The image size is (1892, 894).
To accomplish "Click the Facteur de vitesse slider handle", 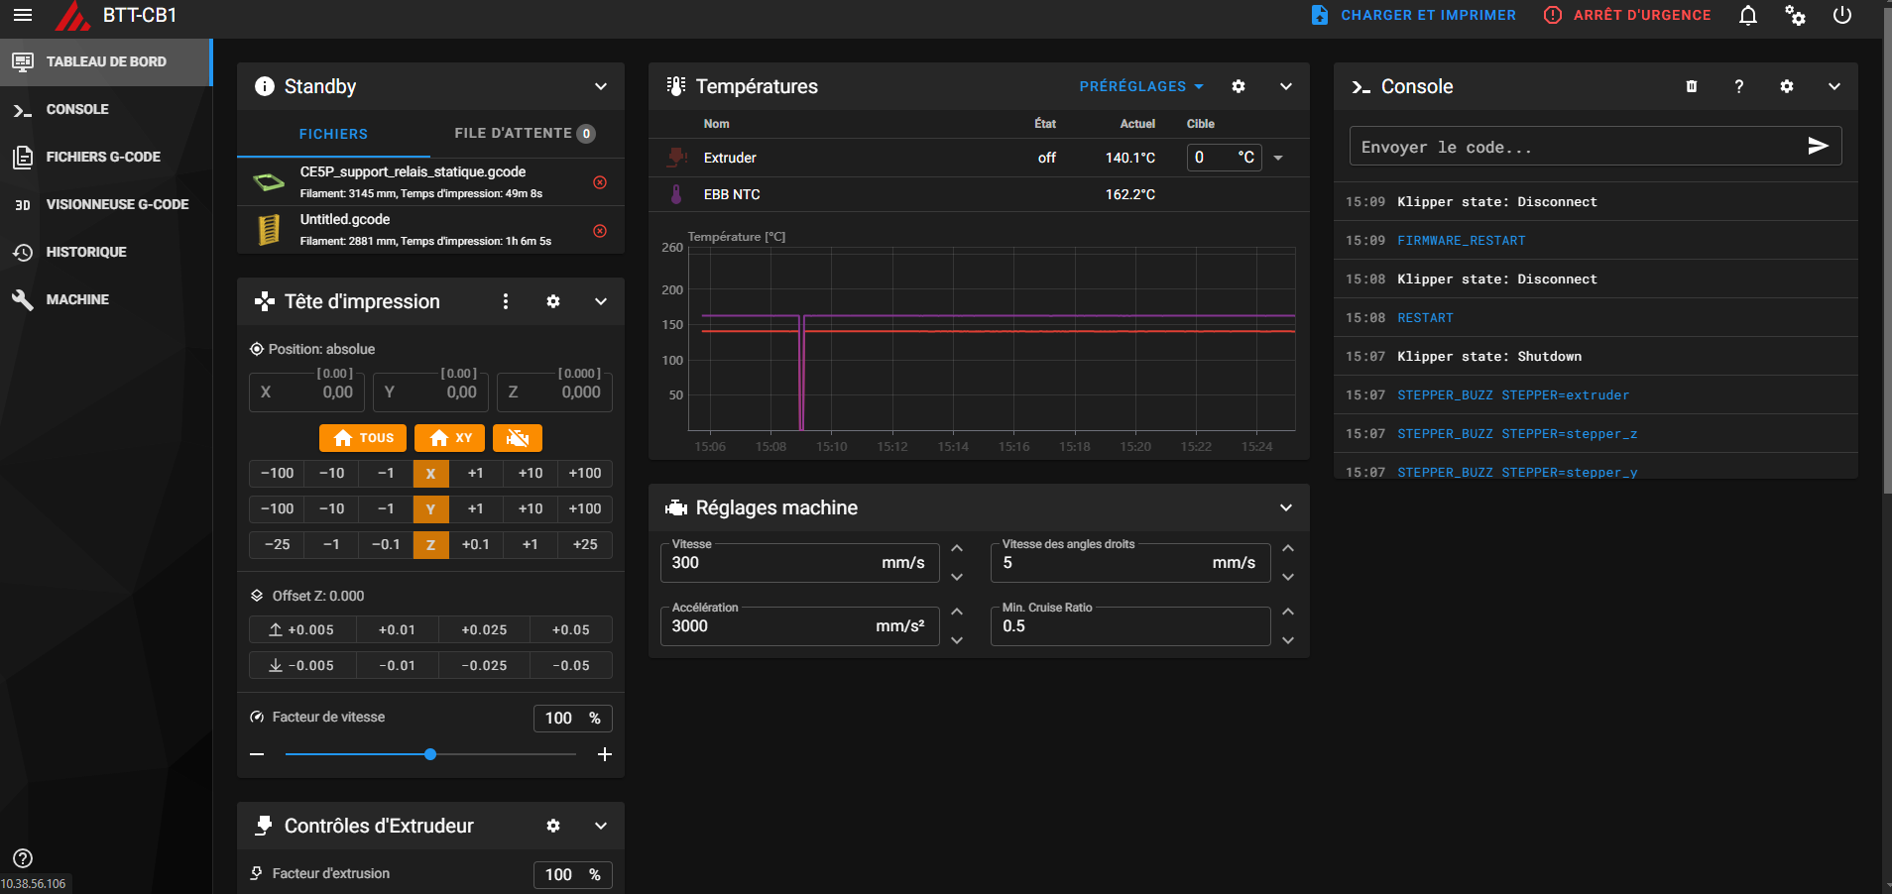I will point(430,755).
